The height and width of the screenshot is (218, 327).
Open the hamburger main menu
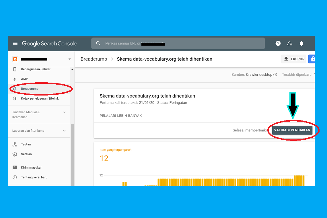15,43
